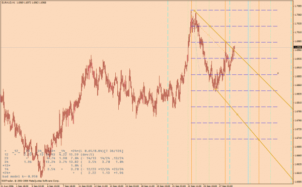
Task: Click the '[T 36/126]' text in table header
Action: coord(114,151)
